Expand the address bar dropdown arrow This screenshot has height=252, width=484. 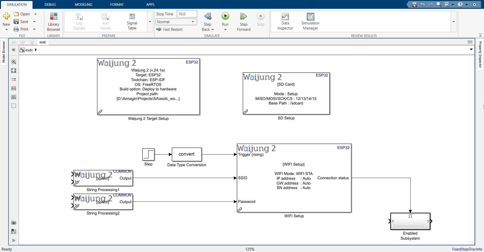(471, 50)
